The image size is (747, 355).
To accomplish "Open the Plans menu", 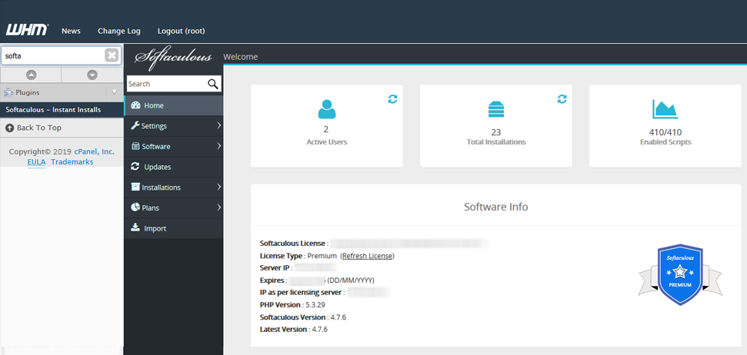I will tap(173, 208).
